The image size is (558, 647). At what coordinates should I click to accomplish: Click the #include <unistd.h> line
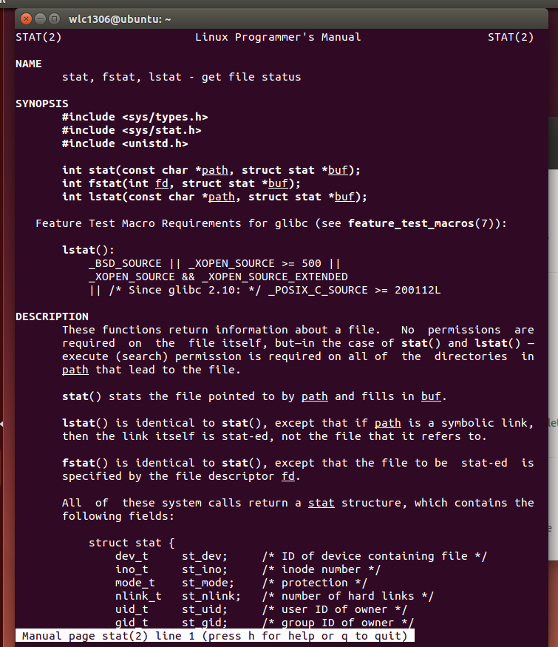[x=125, y=143]
